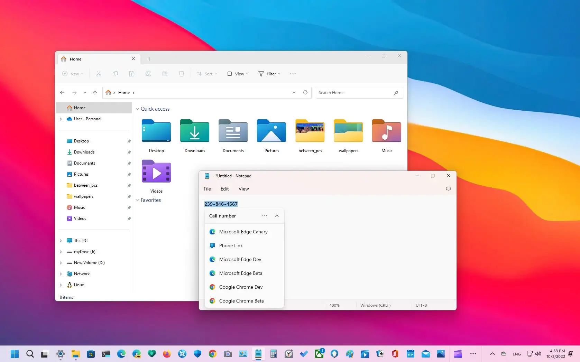The width and height of the screenshot is (580, 362).
Task: Select the Paste icon in the File Explorer toolbar
Action: tap(132, 74)
